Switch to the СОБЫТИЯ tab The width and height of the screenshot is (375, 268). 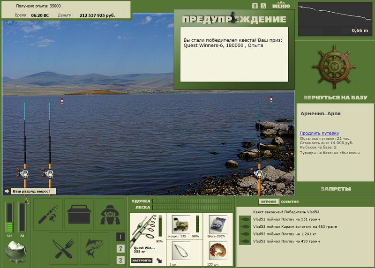[290, 202]
